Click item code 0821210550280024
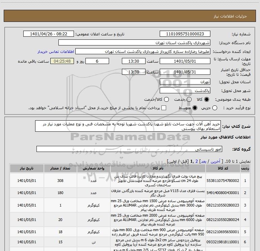Screen dimensions: 260x251 (x=223, y=220)
